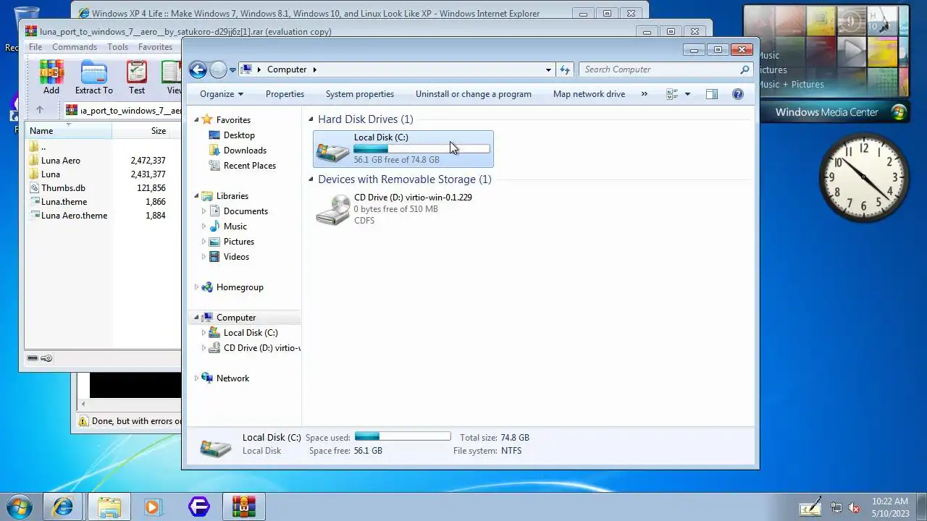Select Desktop in Favorites
This screenshot has height=521, width=927.
[239, 135]
